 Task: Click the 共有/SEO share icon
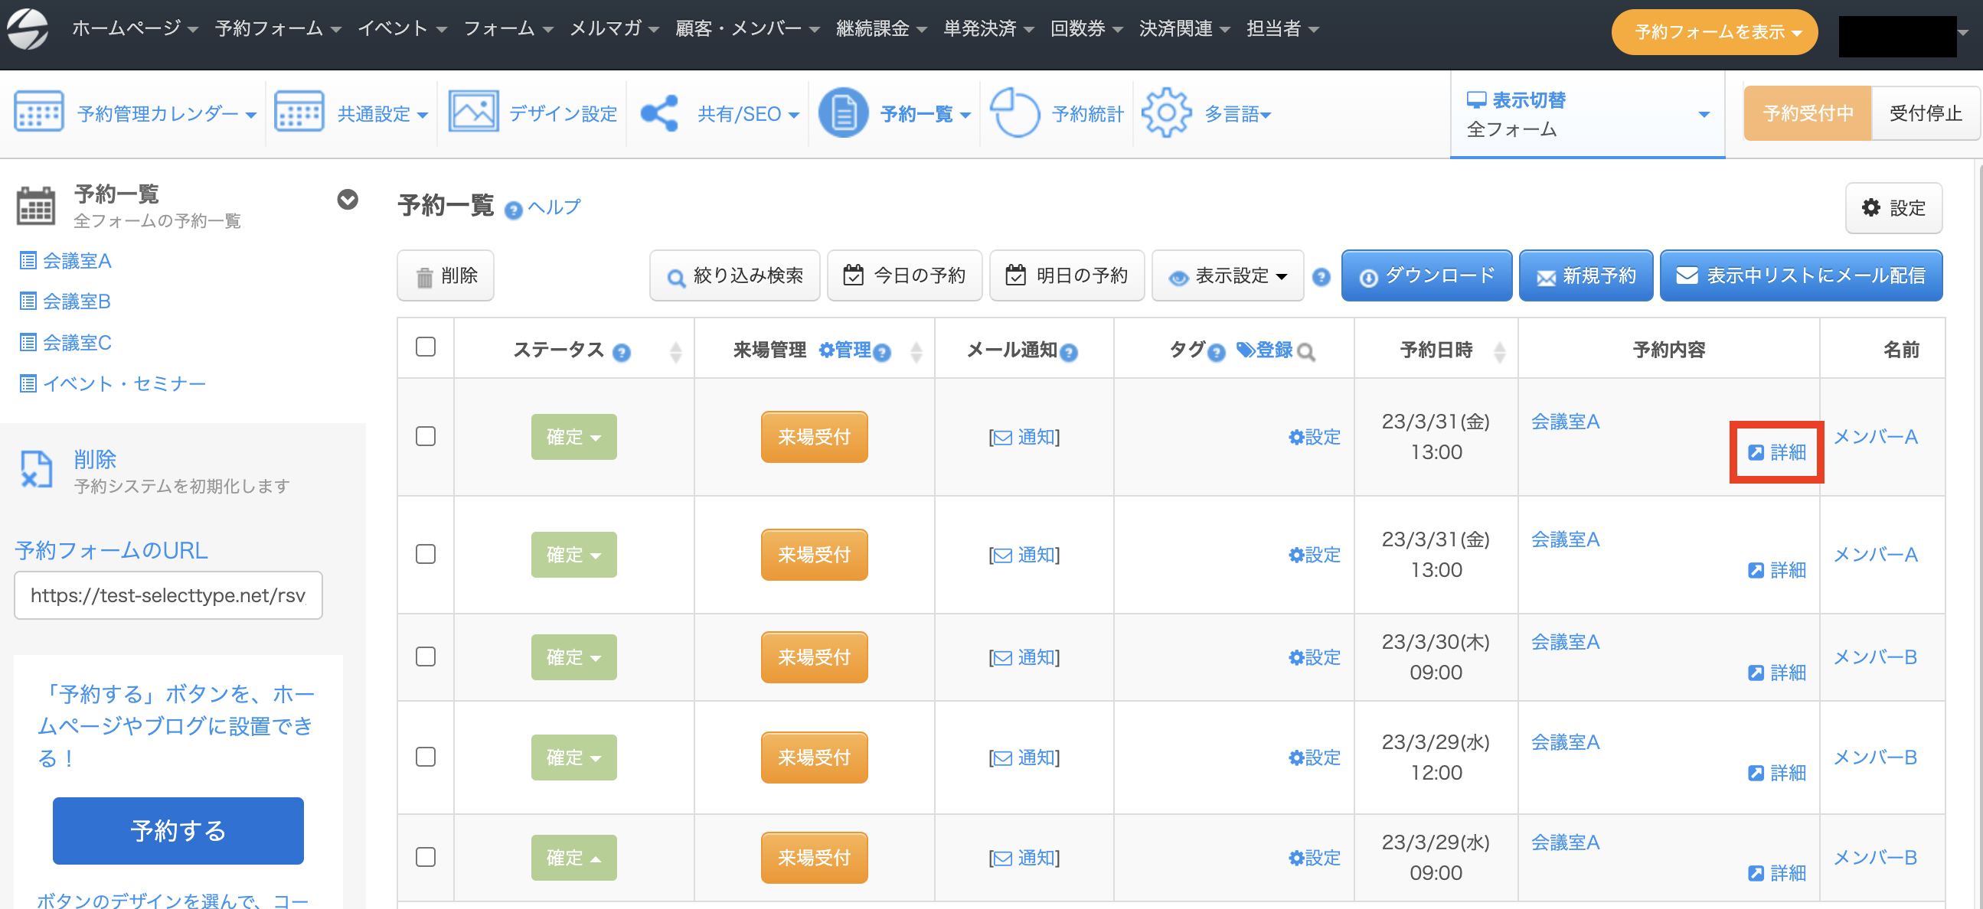pyautogui.click(x=660, y=113)
